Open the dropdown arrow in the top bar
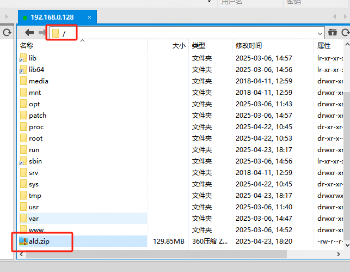350x272 pixels. [x=209, y=2]
